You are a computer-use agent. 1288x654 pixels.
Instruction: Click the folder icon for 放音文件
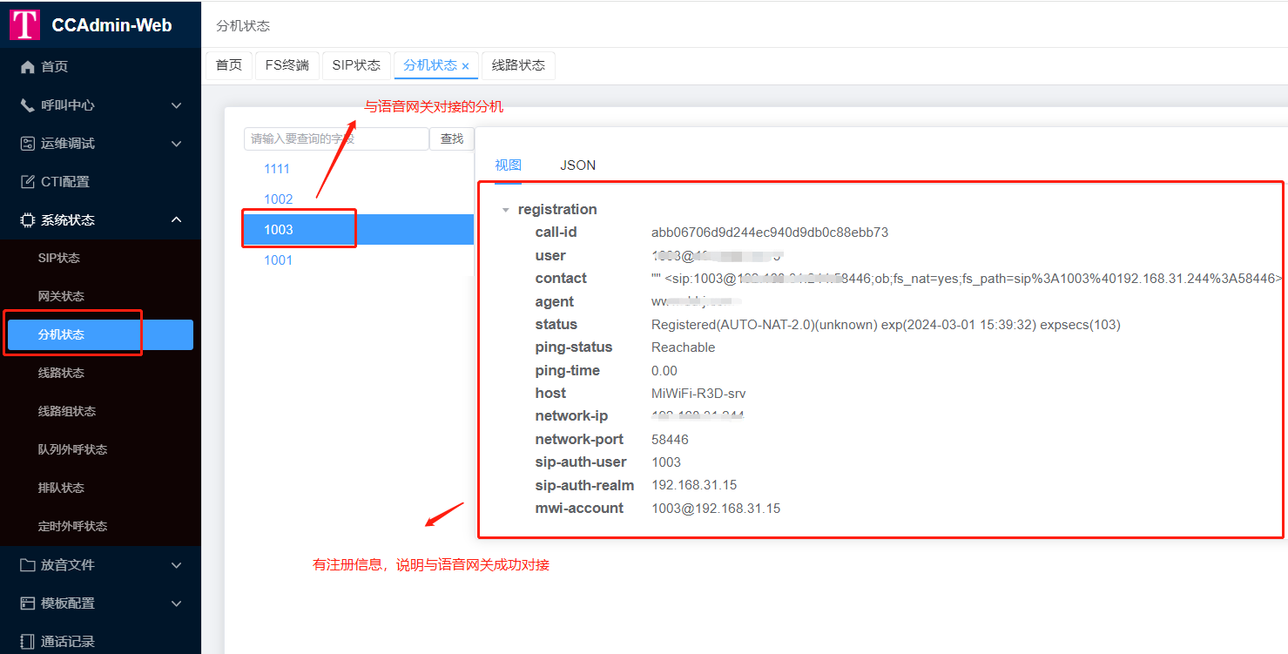[x=28, y=565]
